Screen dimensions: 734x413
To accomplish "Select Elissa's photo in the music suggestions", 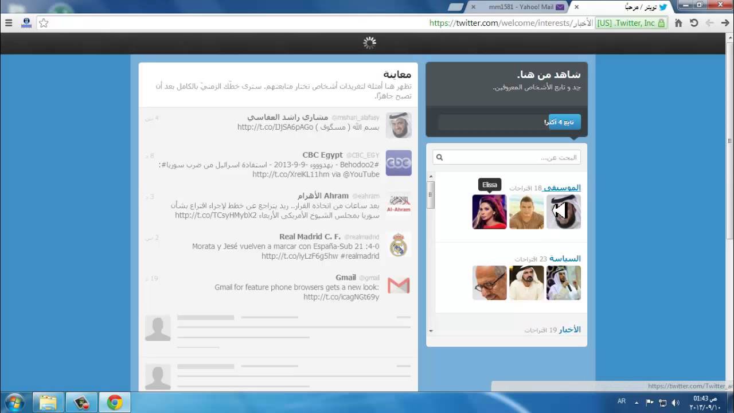I will (x=489, y=212).
